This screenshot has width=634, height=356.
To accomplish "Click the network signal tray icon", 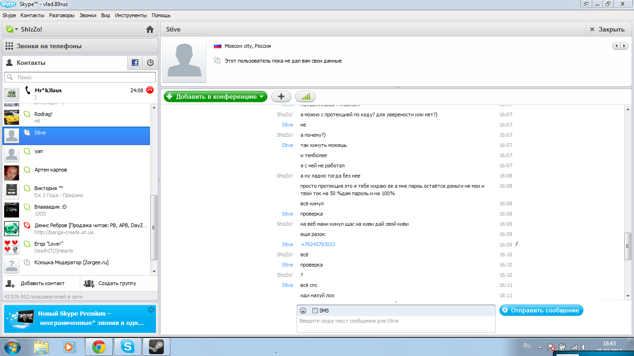I will [574, 347].
